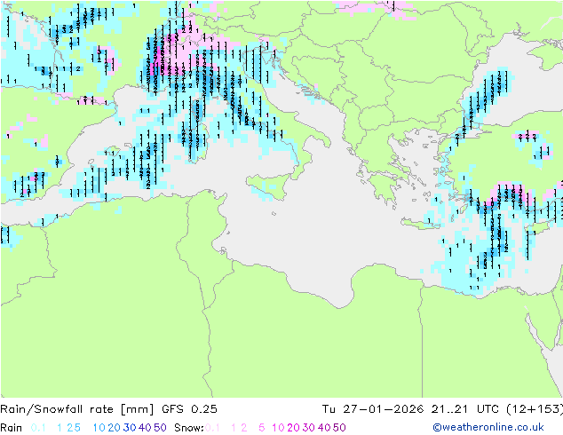This screenshot has height=435, width=563.
Task: Select the 'Tu 27-01-2026 21..21 UTC' timestamp
Action: pos(413,409)
